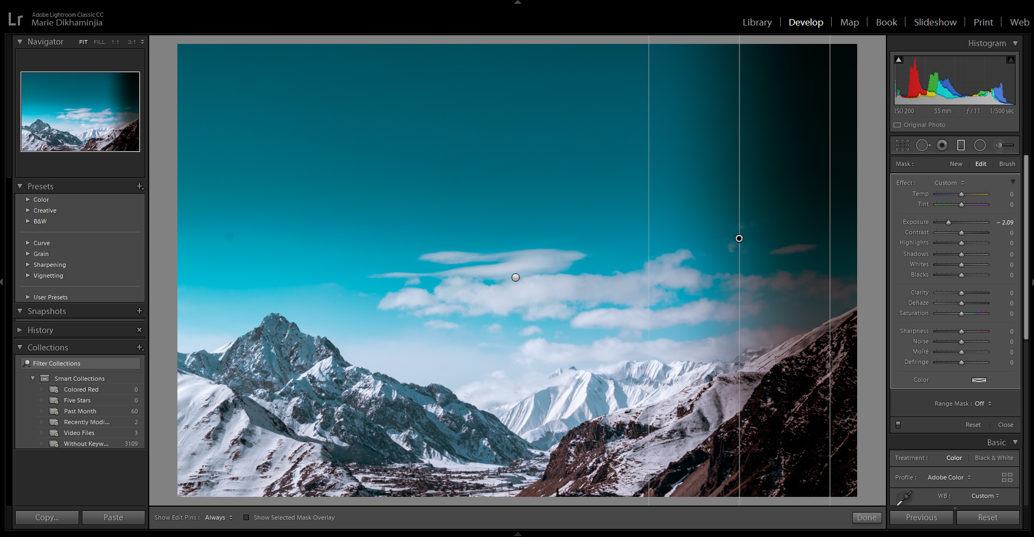Choose the Red Eye Correction tool
Screen dimensions: 1034x537
coord(942,145)
